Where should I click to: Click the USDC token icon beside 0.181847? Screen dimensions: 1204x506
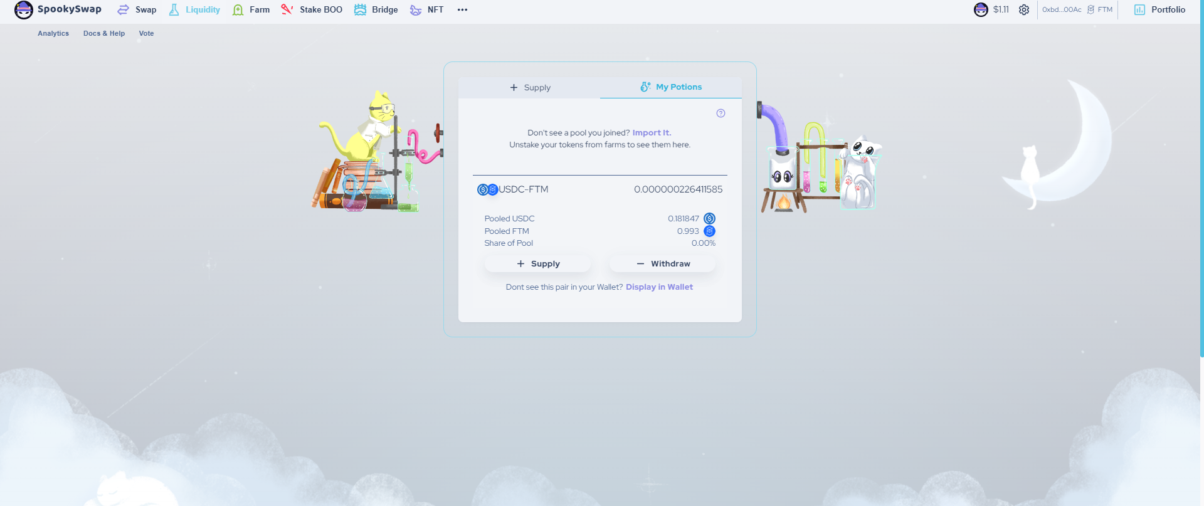tap(709, 218)
